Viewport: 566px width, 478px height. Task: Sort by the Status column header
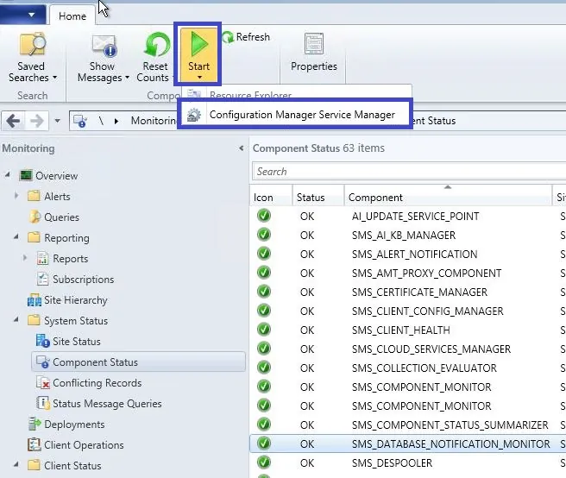(318, 197)
